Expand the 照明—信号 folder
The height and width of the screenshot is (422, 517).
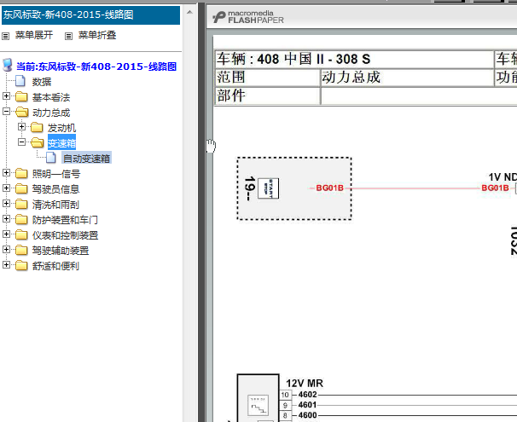[6, 172]
